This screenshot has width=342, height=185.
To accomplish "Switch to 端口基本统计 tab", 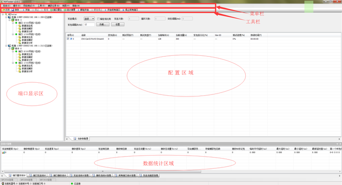I will pyautogui.click(x=17, y=175).
